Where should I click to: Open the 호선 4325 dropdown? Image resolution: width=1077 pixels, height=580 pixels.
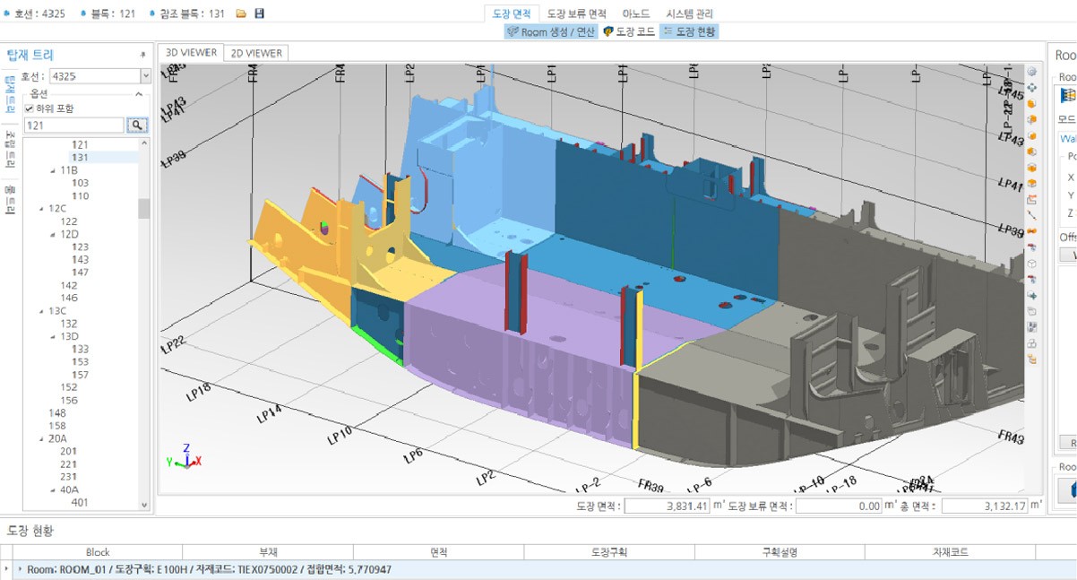(x=146, y=75)
